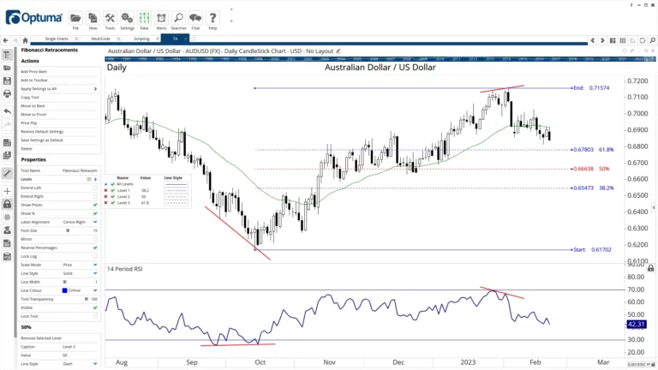The width and height of the screenshot is (658, 370).
Task: Toggle the Extend Right checkbox
Action: click(x=95, y=196)
